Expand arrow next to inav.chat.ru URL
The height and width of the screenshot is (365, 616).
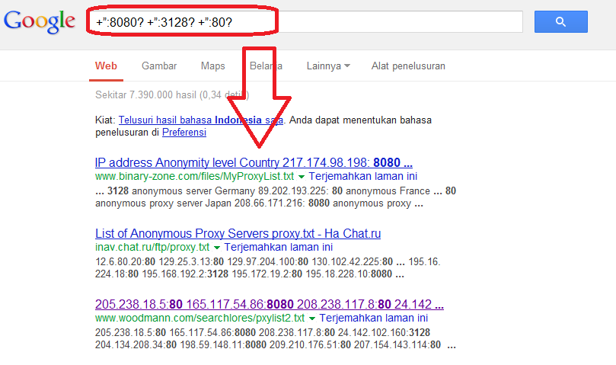click(217, 248)
